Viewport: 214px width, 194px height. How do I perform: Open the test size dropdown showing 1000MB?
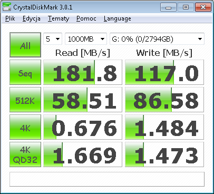point(86,39)
